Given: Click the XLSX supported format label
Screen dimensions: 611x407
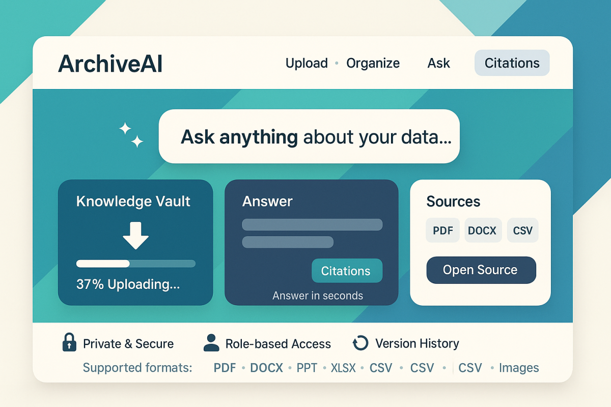Looking at the screenshot, I should click(x=343, y=368).
